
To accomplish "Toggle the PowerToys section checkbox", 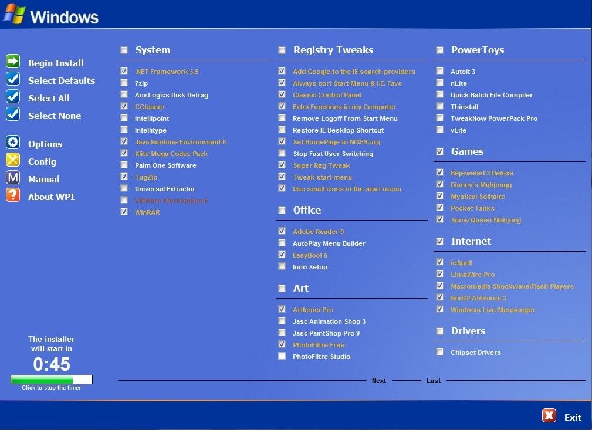I will pos(440,49).
